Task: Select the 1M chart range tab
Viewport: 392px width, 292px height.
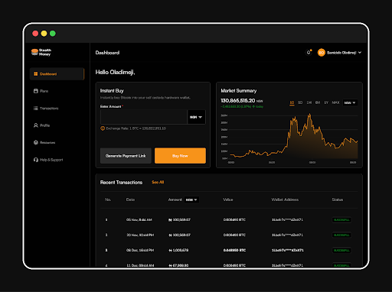Action: [309, 102]
